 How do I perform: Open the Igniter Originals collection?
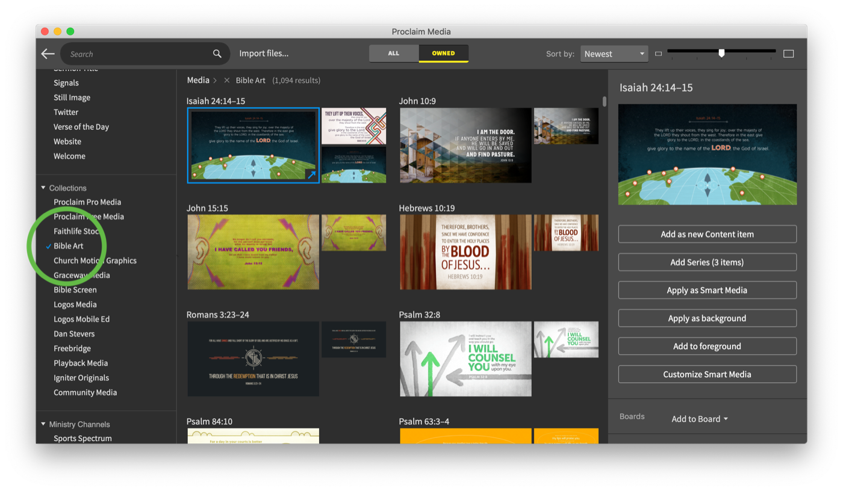point(81,378)
